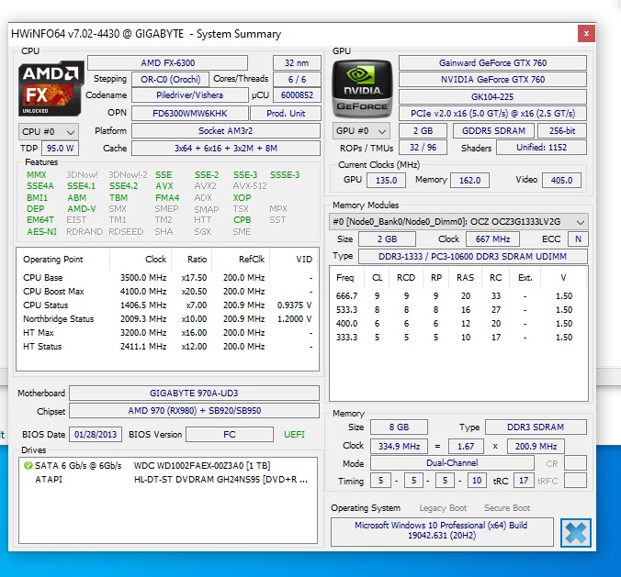Viewport: 621px width, 577px height.
Task: Select the Northbridge Status row
Action: click(167, 319)
